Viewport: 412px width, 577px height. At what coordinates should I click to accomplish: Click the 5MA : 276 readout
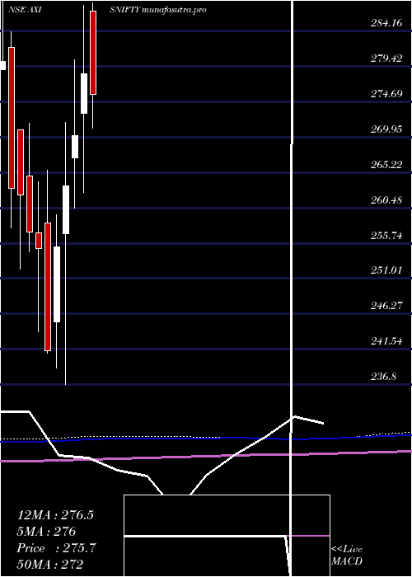click(x=46, y=532)
